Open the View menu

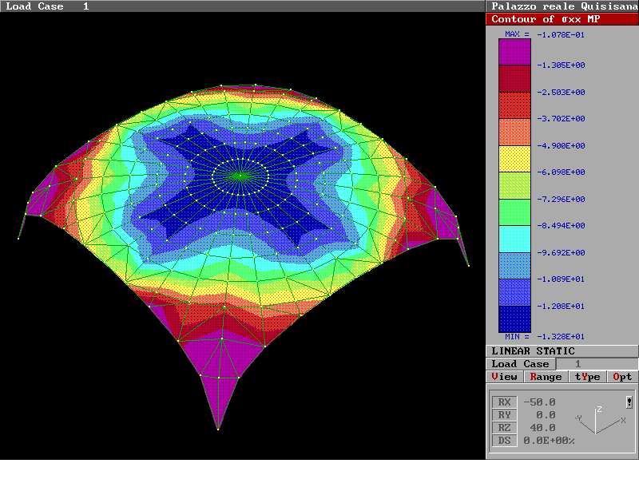tap(505, 377)
